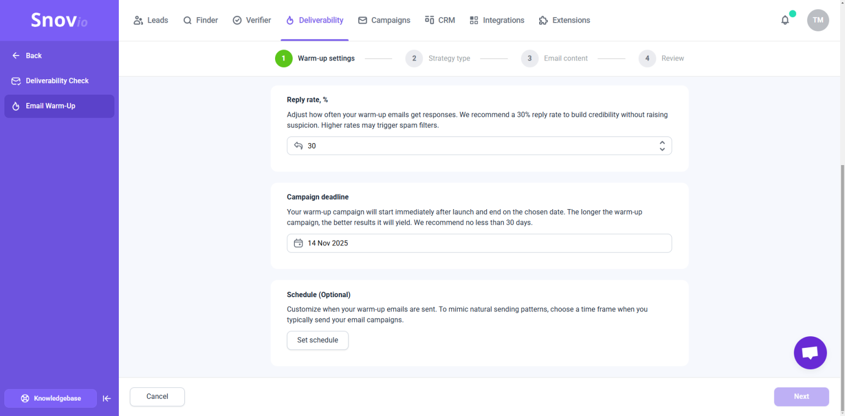Open the Knowledgebase link
Viewport: 845px width, 416px height.
51,398
